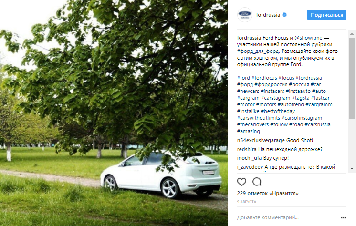Open the Ford logo profile avatar
The image size is (356, 226).
[x=245, y=15]
